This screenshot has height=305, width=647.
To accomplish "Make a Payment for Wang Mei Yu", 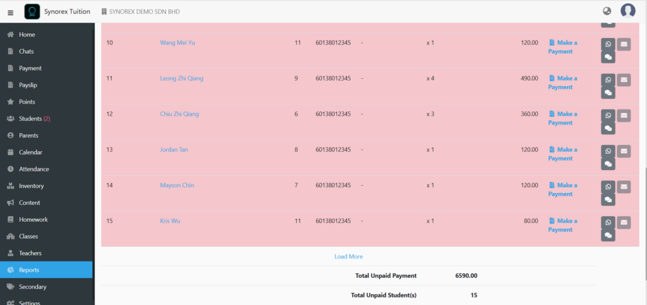I will (x=563, y=47).
